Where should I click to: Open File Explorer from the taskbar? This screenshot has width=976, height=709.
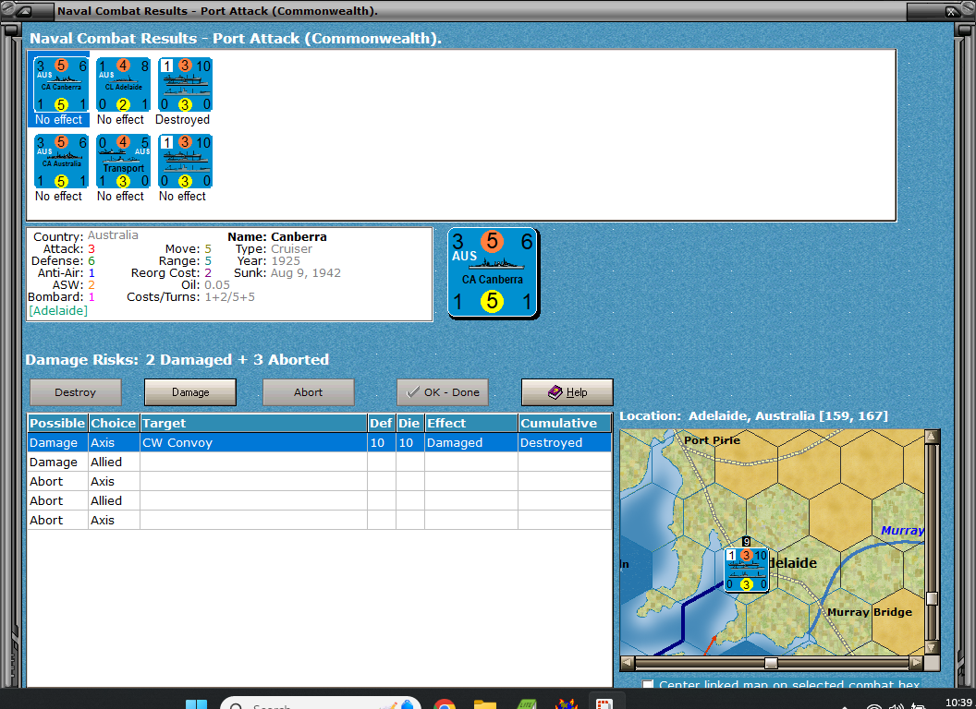485,704
